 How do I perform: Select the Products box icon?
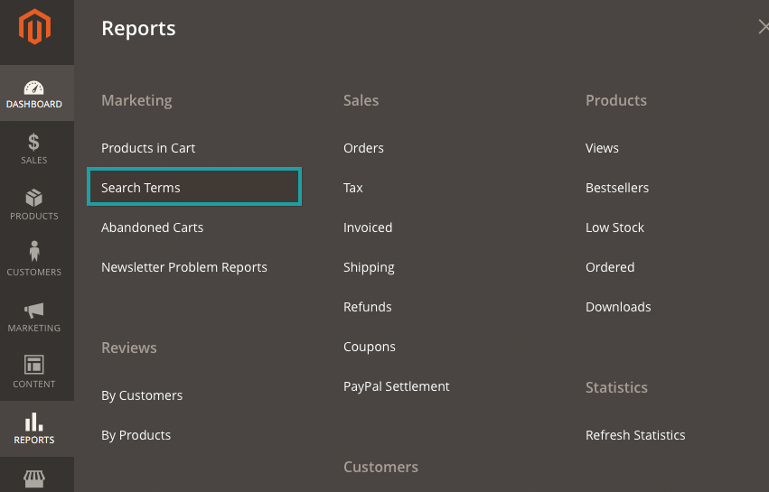point(34,199)
